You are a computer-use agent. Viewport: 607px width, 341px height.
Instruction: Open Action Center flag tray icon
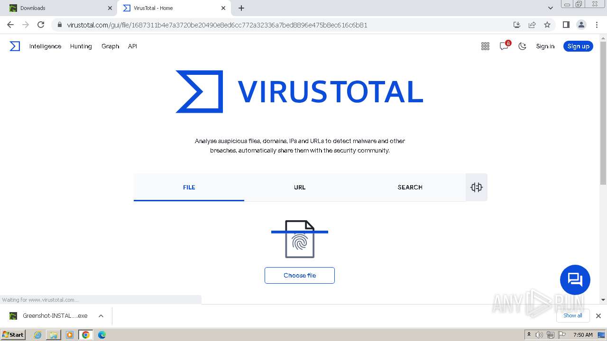click(562, 334)
